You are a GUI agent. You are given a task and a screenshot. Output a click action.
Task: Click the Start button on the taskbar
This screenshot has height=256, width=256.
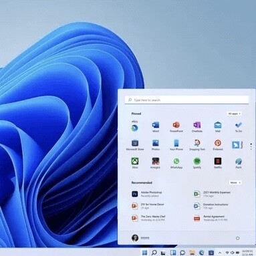144,253
